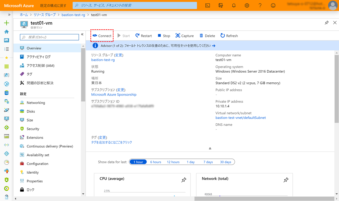Open the account avatar menu
339x201 pixels.
pos(333,5)
